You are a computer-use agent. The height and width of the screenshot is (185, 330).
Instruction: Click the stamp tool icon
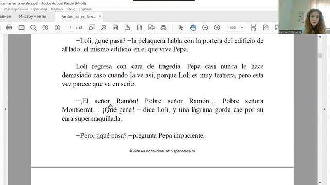point(163,27)
